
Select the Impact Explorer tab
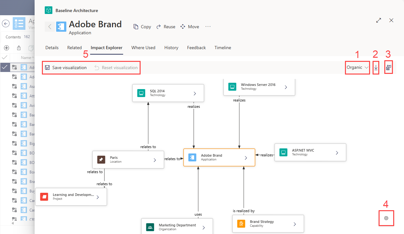[x=107, y=48]
